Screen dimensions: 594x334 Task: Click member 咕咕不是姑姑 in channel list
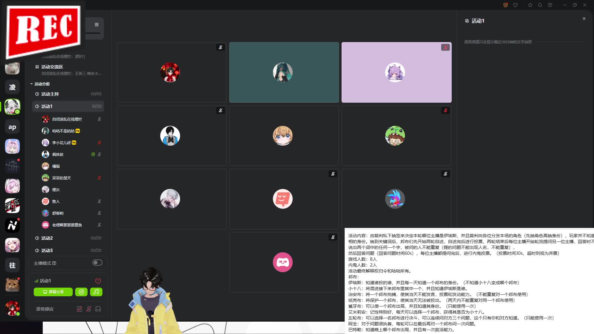coord(63,131)
